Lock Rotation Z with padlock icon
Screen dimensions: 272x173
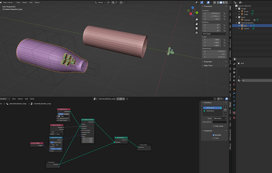(x=224, y=31)
